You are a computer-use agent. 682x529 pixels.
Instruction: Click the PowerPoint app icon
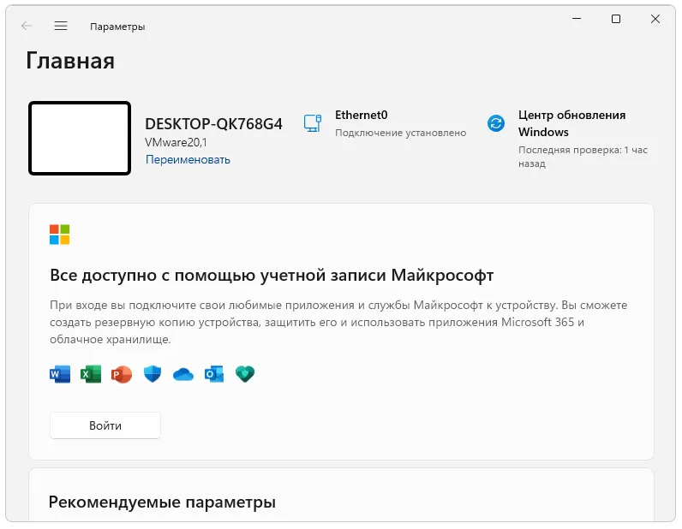122,374
